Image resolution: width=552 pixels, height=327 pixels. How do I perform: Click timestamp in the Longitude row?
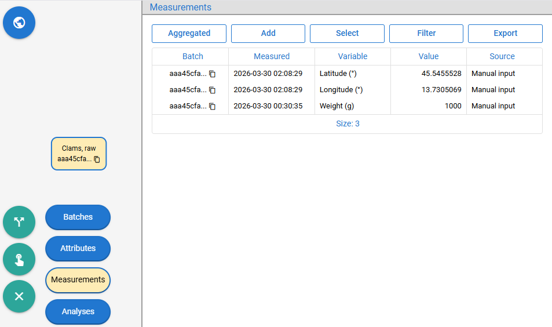(268, 90)
